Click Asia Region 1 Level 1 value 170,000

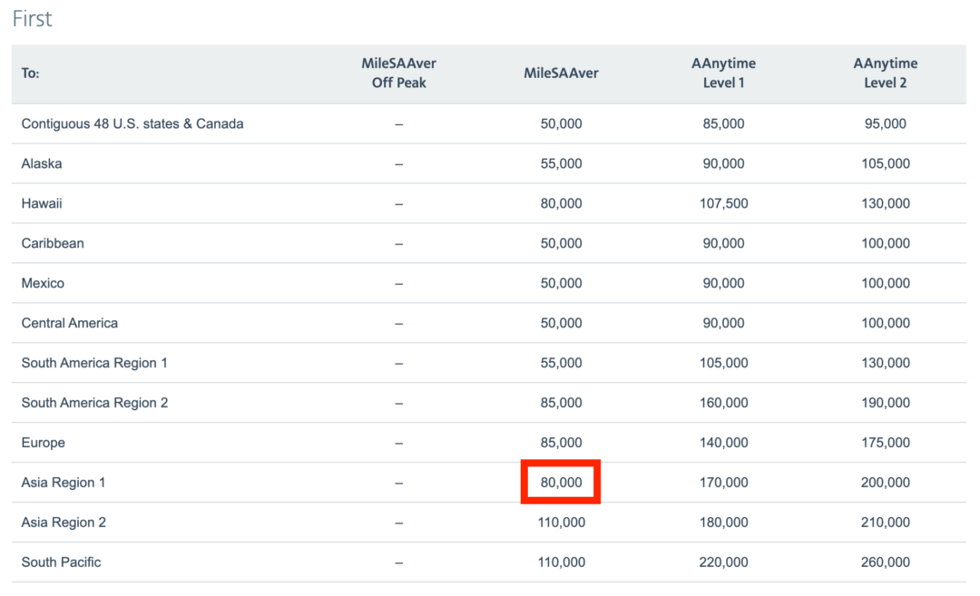point(723,483)
